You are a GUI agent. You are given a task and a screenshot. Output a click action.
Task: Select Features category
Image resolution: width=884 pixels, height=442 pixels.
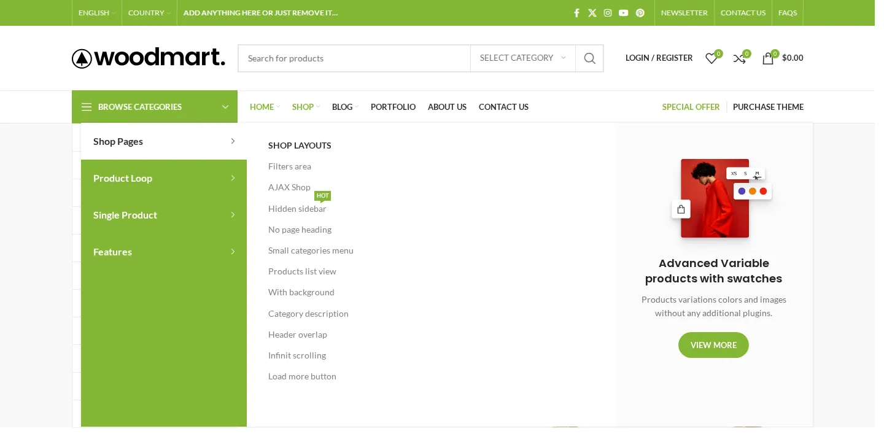(164, 252)
